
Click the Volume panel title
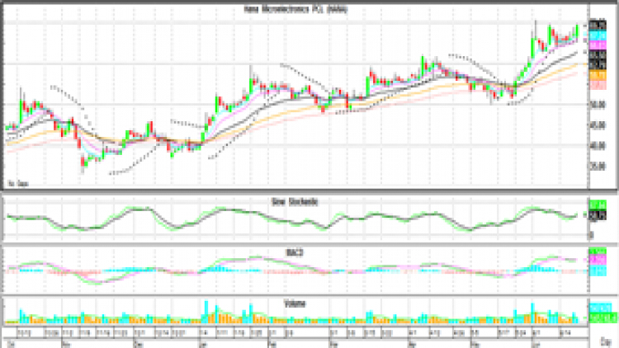click(295, 303)
